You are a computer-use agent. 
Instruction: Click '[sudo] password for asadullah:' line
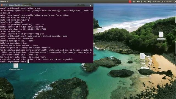17,38
